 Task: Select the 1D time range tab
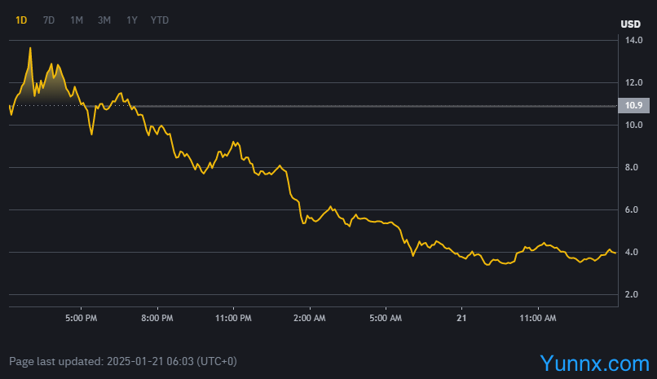pyautogui.click(x=21, y=20)
